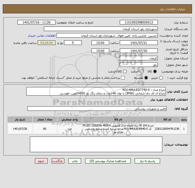
Task: Click the goods group field لامپ و تجهیزات روشنائی
Action: [97, 109]
